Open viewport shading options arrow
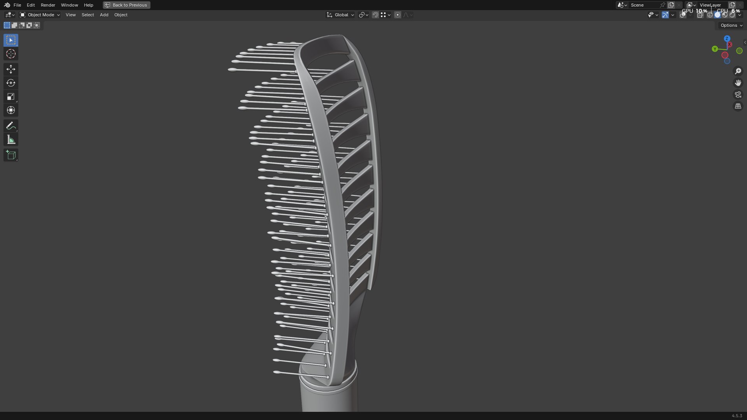The height and width of the screenshot is (420, 747). (740, 15)
